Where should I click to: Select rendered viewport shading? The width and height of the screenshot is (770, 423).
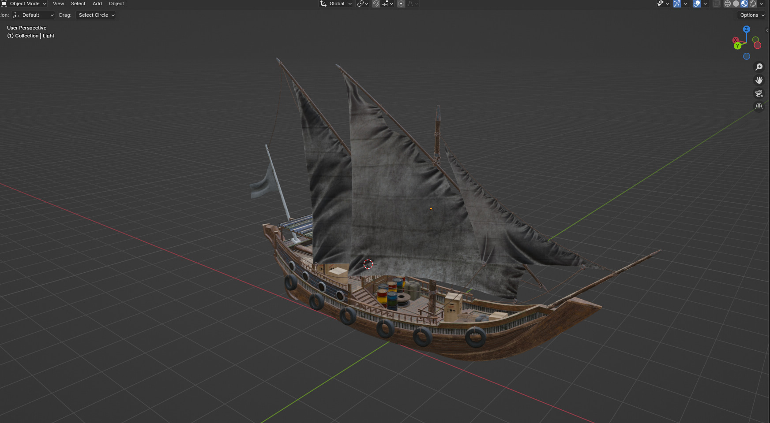click(x=753, y=4)
